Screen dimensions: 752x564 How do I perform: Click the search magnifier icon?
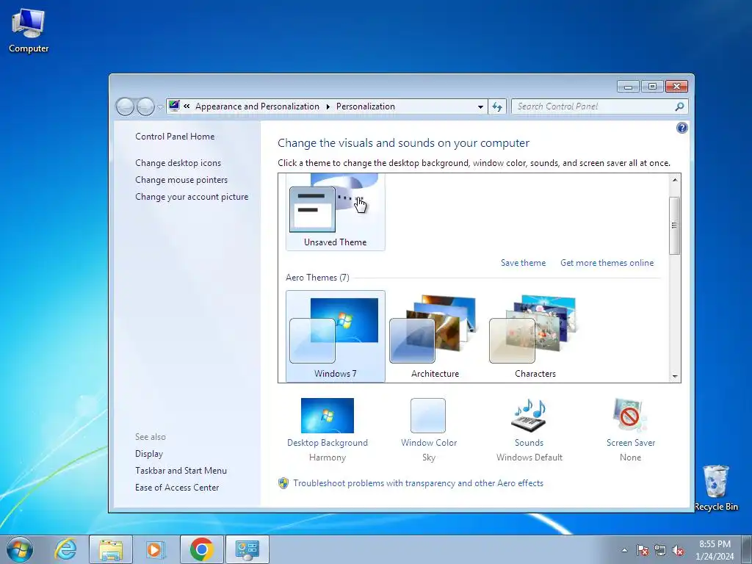[679, 106]
